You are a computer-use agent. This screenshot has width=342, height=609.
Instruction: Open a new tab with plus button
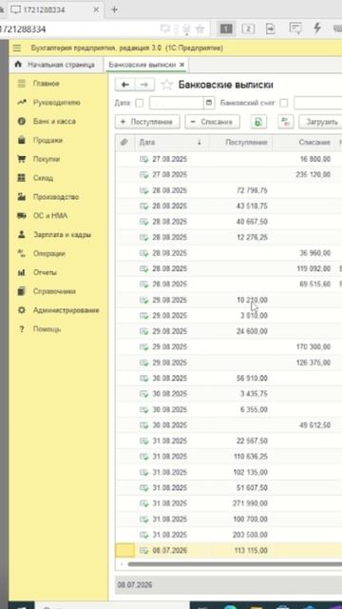tap(114, 10)
